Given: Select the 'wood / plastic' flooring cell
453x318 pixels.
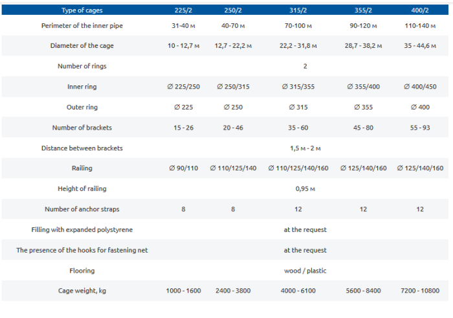Looking at the screenshot, I should click(304, 270).
